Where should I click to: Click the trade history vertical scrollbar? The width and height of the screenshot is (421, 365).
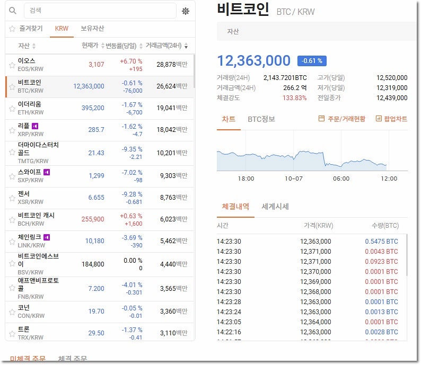point(407,255)
